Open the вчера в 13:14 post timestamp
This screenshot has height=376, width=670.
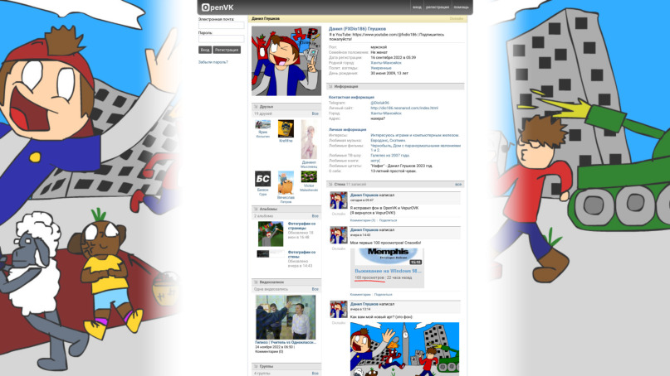coord(360,310)
